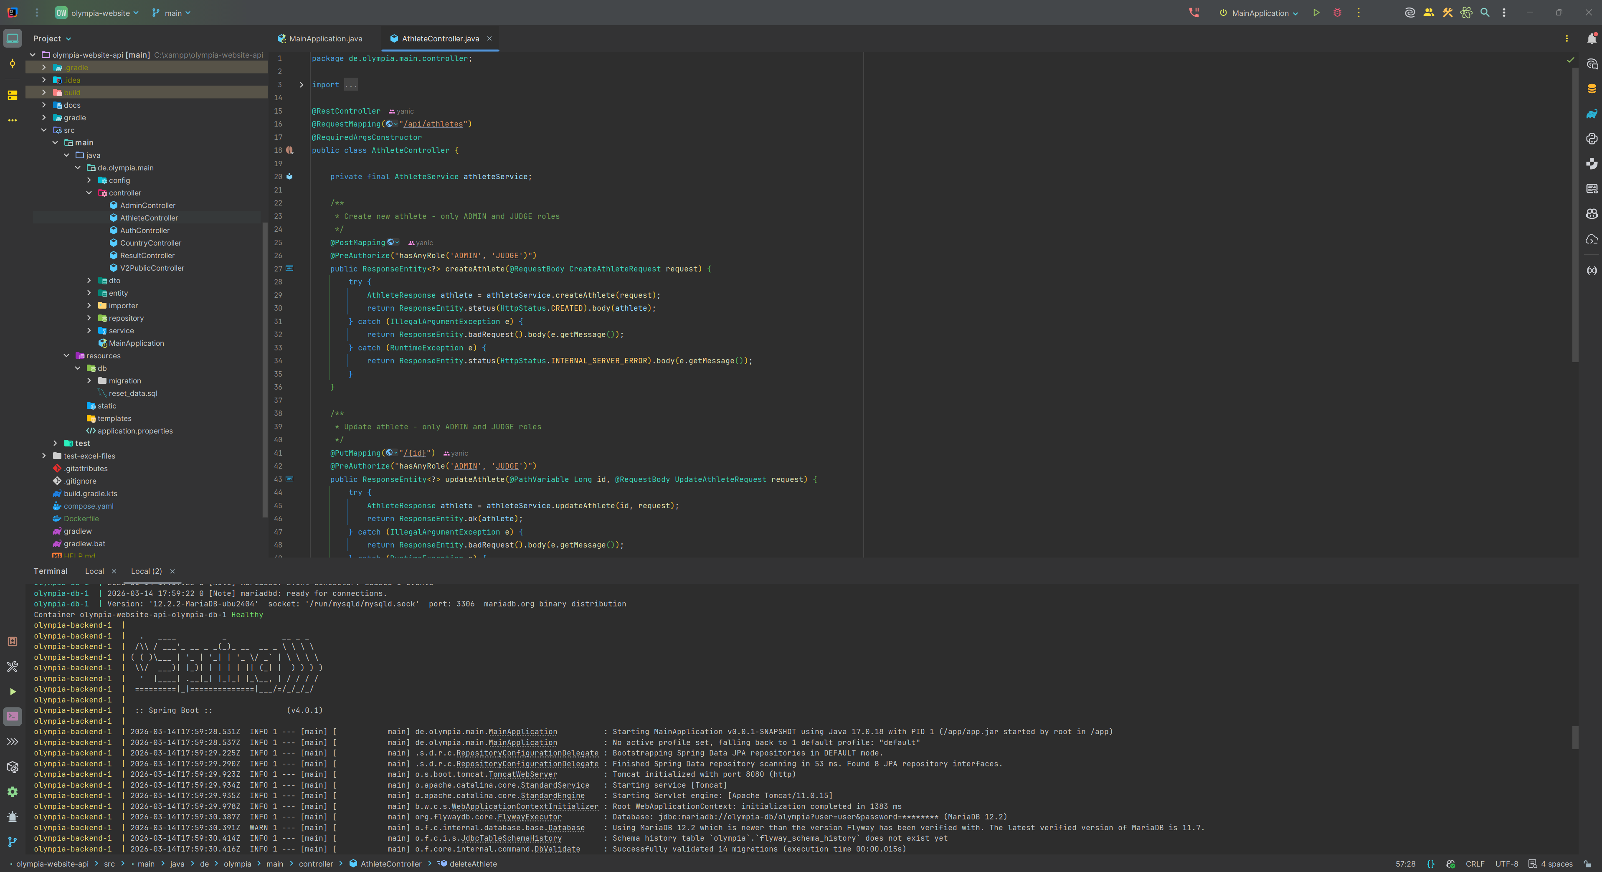The width and height of the screenshot is (1602, 872).
Task: Run MainApplication with green play icon
Action: pos(1316,13)
